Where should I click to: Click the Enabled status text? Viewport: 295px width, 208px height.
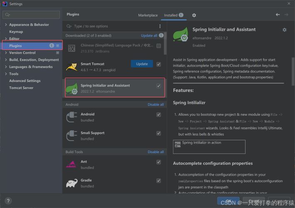[199, 45]
